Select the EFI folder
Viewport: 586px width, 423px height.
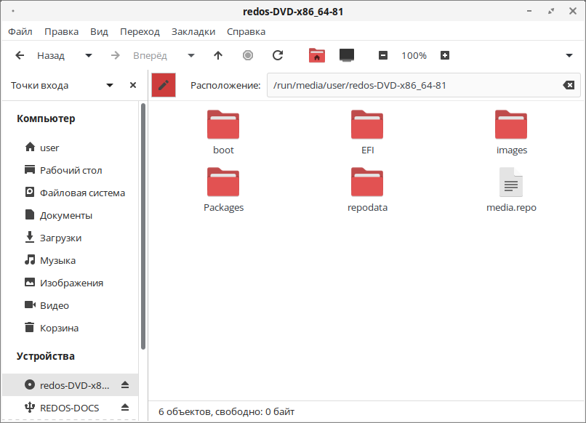[x=367, y=133]
